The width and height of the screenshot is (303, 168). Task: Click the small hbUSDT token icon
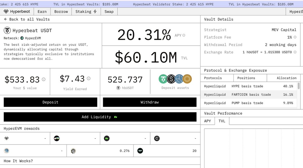pyautogui.click(x=118, y=88)
